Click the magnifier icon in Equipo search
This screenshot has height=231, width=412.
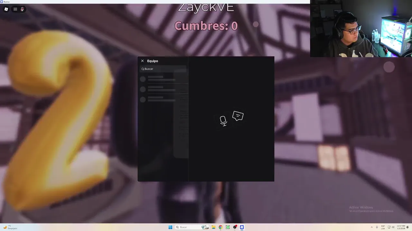[x=143, y=69]
